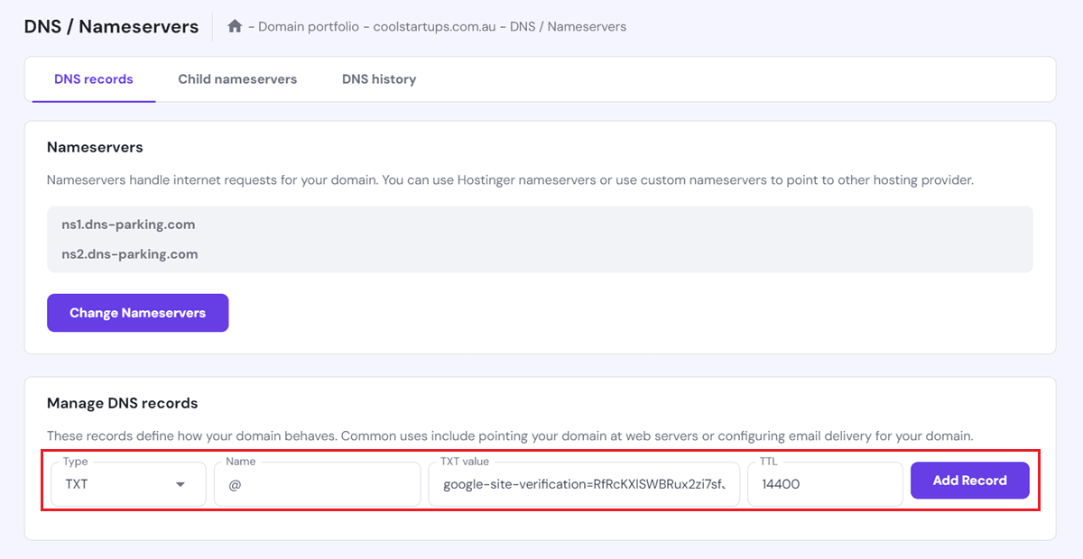
Task: Click into the TXT value field
Action: pos(583,484)
